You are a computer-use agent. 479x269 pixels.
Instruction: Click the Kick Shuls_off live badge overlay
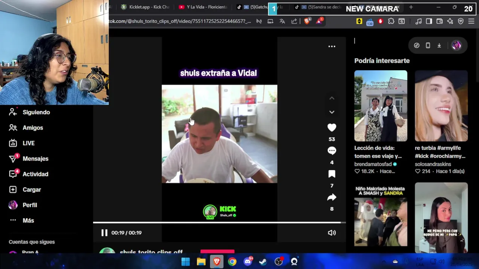pyautogui.click(x=220, y=212)
